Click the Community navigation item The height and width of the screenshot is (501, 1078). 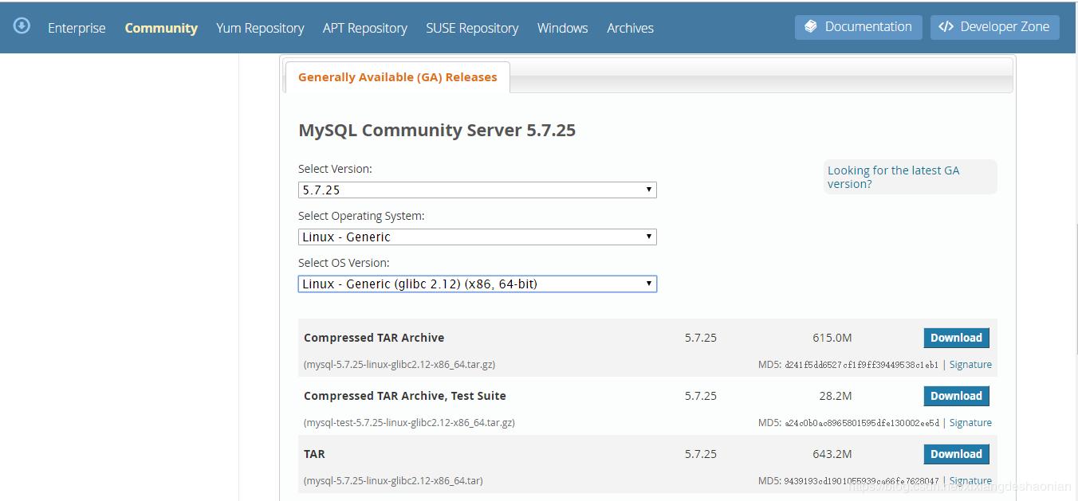pyautogui.click(x=161, y=28)
